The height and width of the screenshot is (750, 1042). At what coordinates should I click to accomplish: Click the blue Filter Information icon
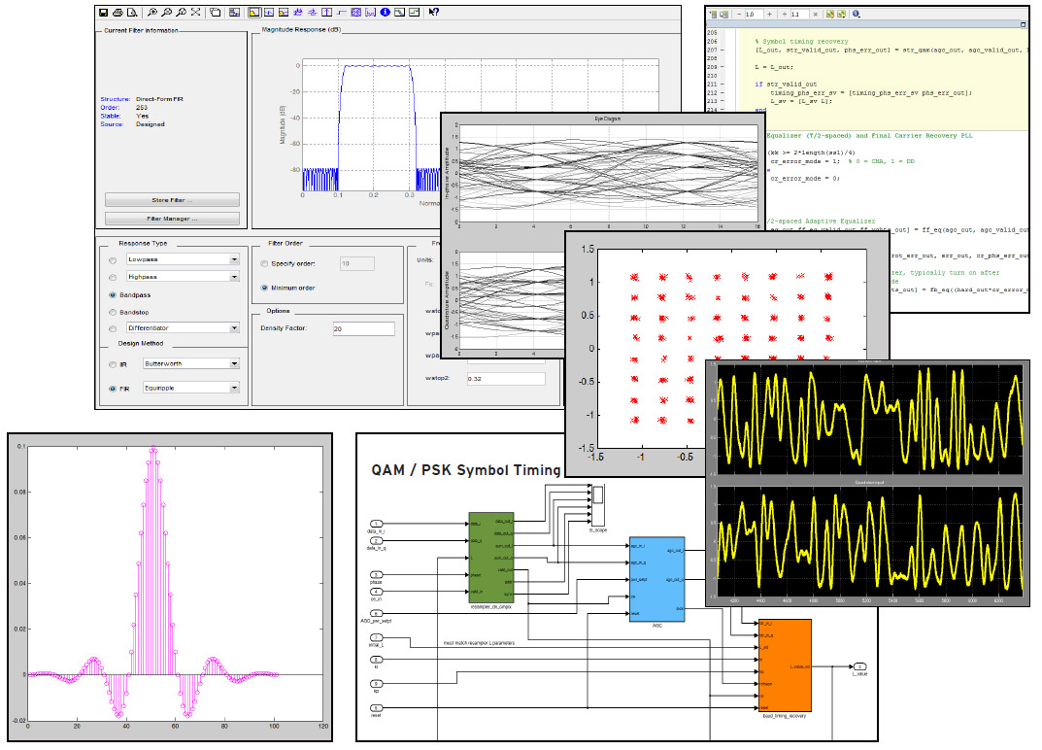click(x=385, y=13)
